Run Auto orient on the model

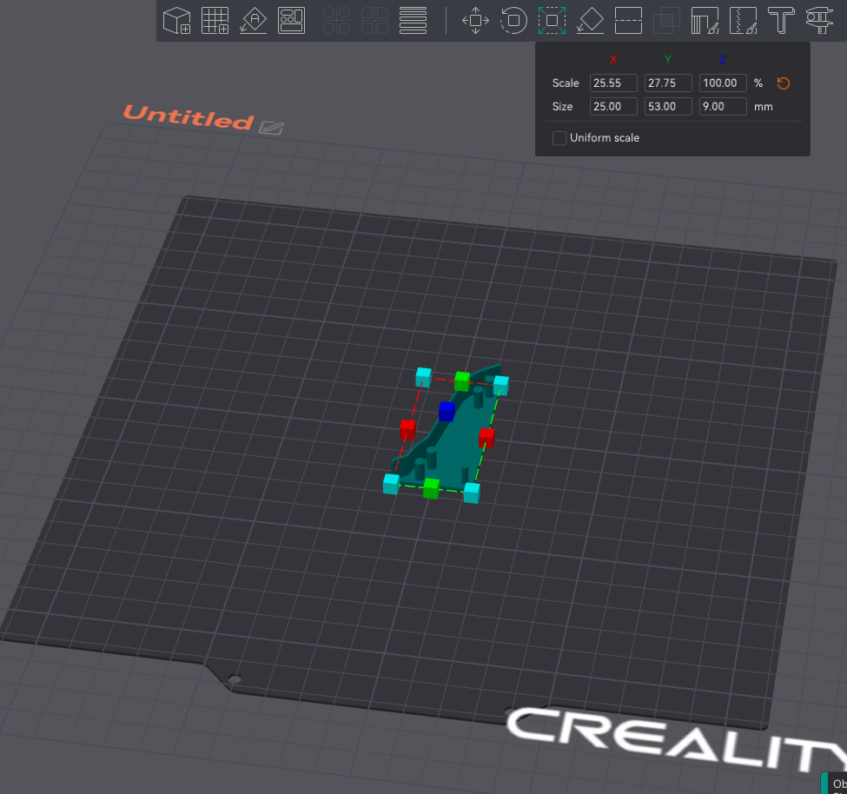[x=254, y=21]
